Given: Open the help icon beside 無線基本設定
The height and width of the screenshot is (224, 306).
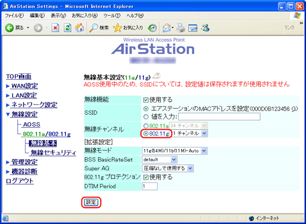Looking at the screenshot, I should point(157,76).
